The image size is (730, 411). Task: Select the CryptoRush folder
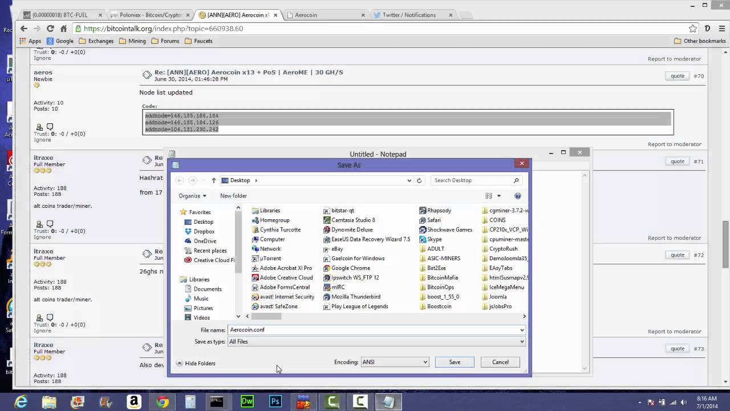(x=500, y=249)
